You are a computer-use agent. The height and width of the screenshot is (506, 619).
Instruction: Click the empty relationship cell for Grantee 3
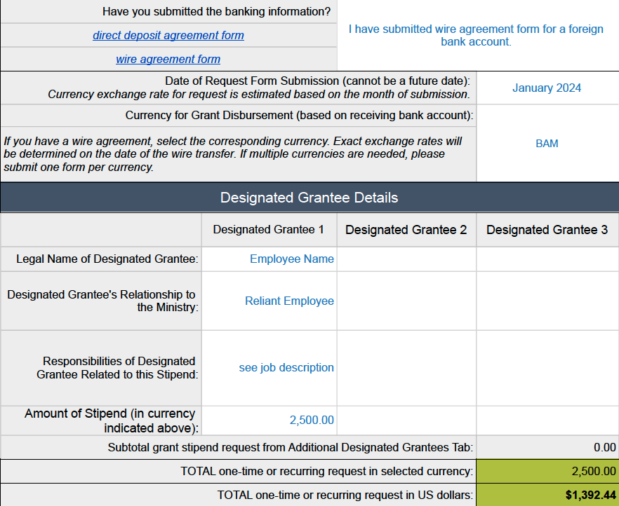click(547, 301)
